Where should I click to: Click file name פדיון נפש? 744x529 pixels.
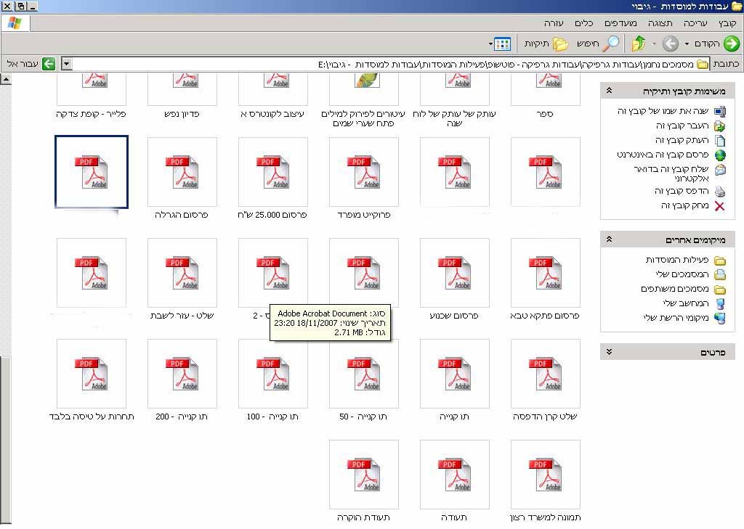pyautogui.click(x=182, y=114)
